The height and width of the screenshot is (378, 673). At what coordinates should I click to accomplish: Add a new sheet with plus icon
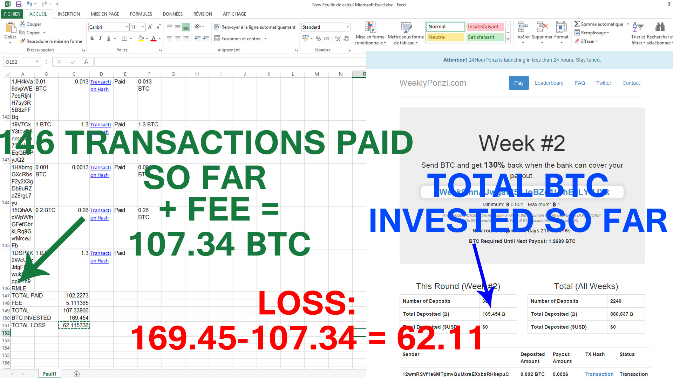(x=76, y=374)
